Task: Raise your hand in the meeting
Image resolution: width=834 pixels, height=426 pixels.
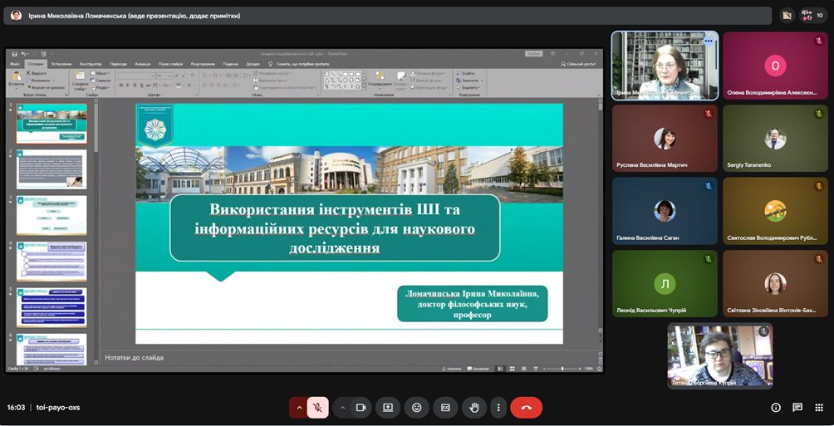Action: [x=474, y=408]
